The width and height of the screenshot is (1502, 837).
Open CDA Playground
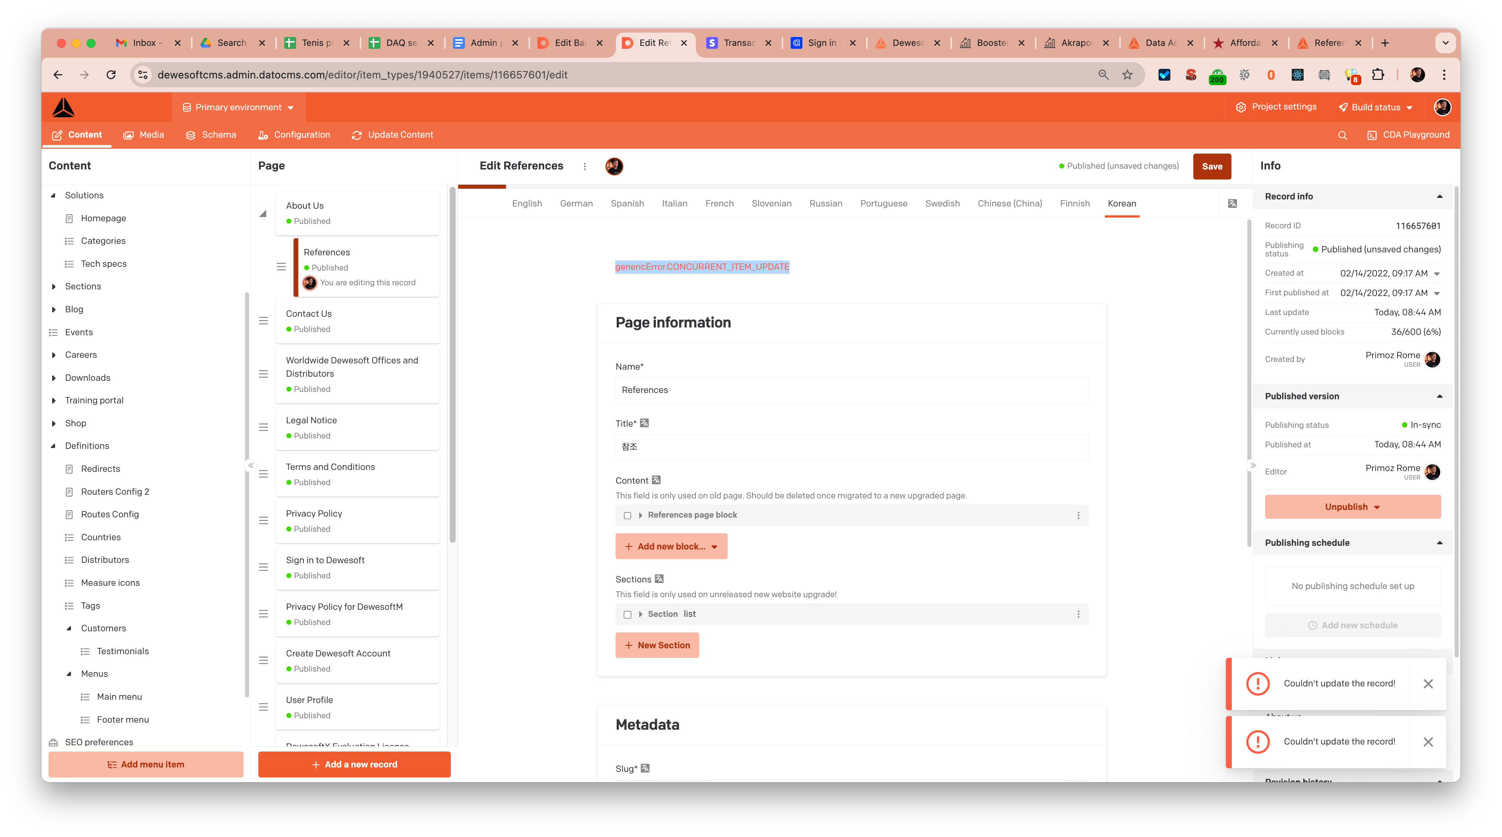point(1408,135)
